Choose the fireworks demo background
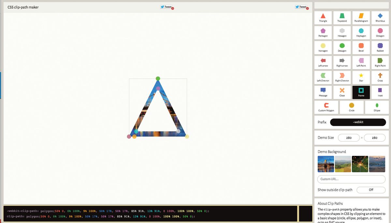391x223 pixels. [360, 163]
